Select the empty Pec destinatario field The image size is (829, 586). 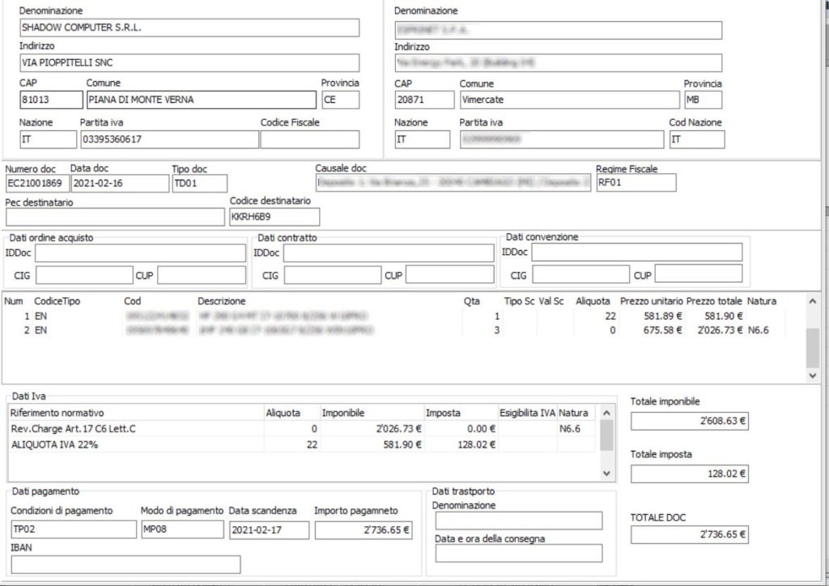115,217
